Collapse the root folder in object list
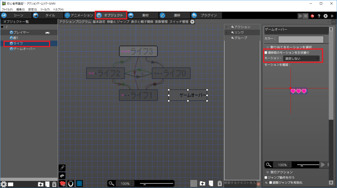This screenshot has width=337, height=188. tap(2, 27)
